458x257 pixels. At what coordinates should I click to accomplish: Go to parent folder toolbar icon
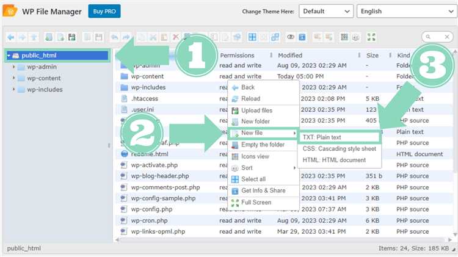click(x=34, y=37)
